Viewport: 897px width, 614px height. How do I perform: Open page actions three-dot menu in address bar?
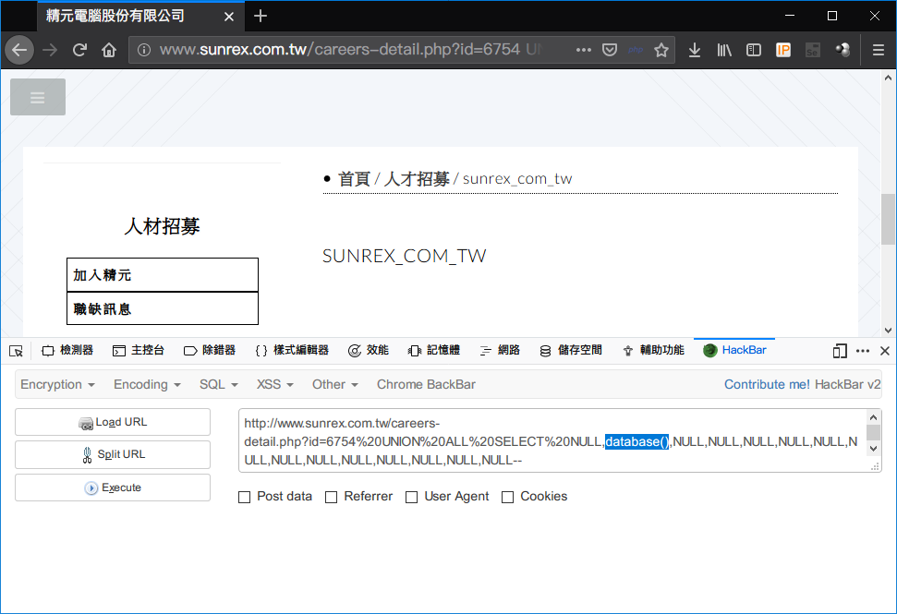[x=584, y=50]
